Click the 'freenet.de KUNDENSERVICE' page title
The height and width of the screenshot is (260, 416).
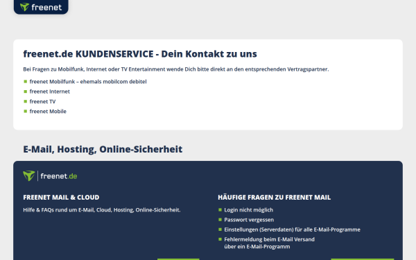[x=140, y=54]
